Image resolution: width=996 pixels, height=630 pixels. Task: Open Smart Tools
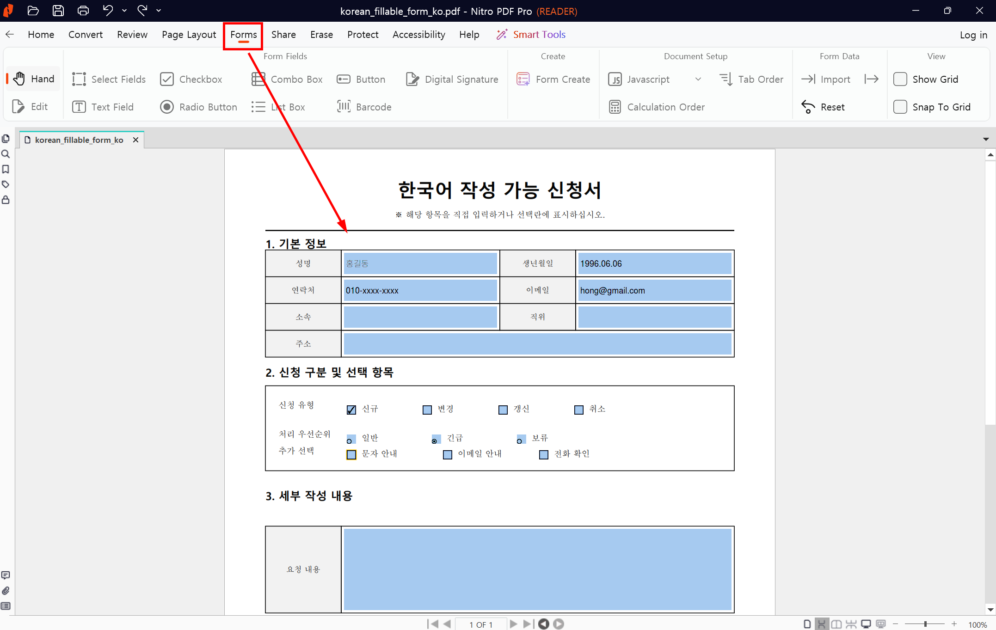click(531, 35)
